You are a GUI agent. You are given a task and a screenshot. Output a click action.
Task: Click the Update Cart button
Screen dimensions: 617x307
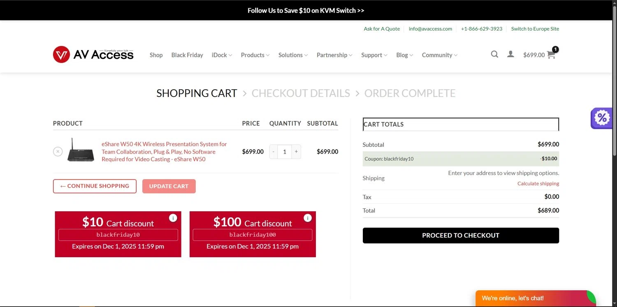click(169, 186)
